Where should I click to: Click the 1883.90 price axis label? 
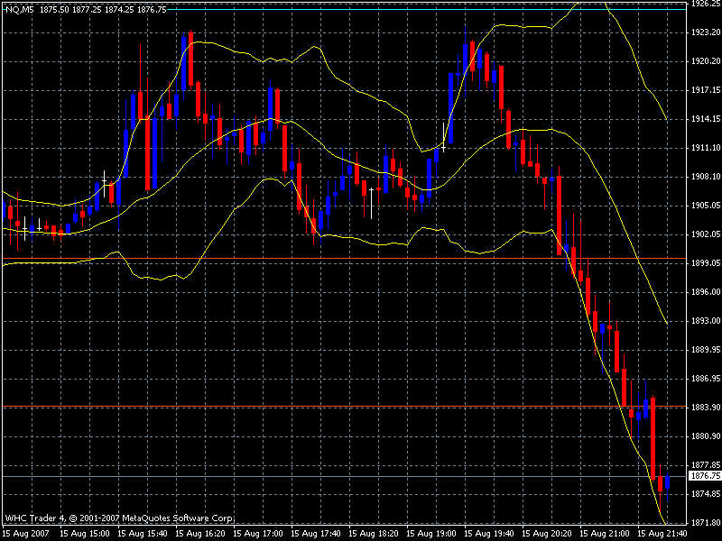click(703, 407)
